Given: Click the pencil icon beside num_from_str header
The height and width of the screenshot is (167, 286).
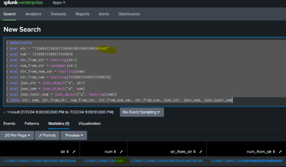Looking at the screenshot, I should click(280, 152).
